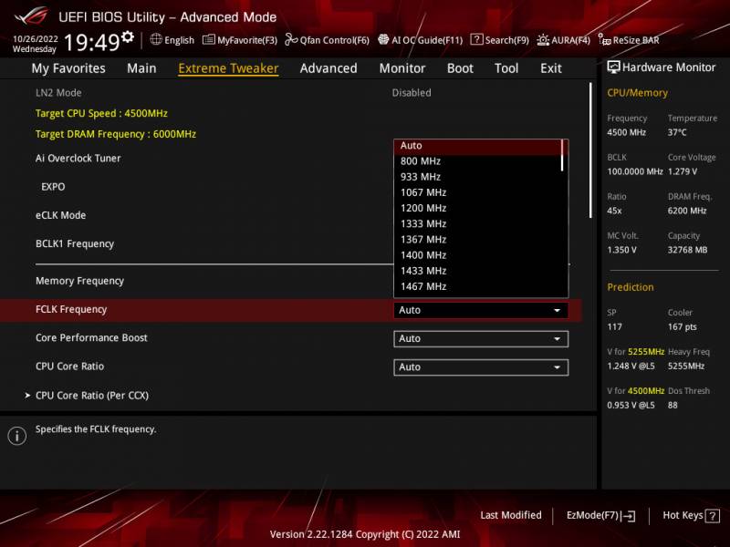Open My Favorites tab

pyautogui.click(x=68, y=68)
